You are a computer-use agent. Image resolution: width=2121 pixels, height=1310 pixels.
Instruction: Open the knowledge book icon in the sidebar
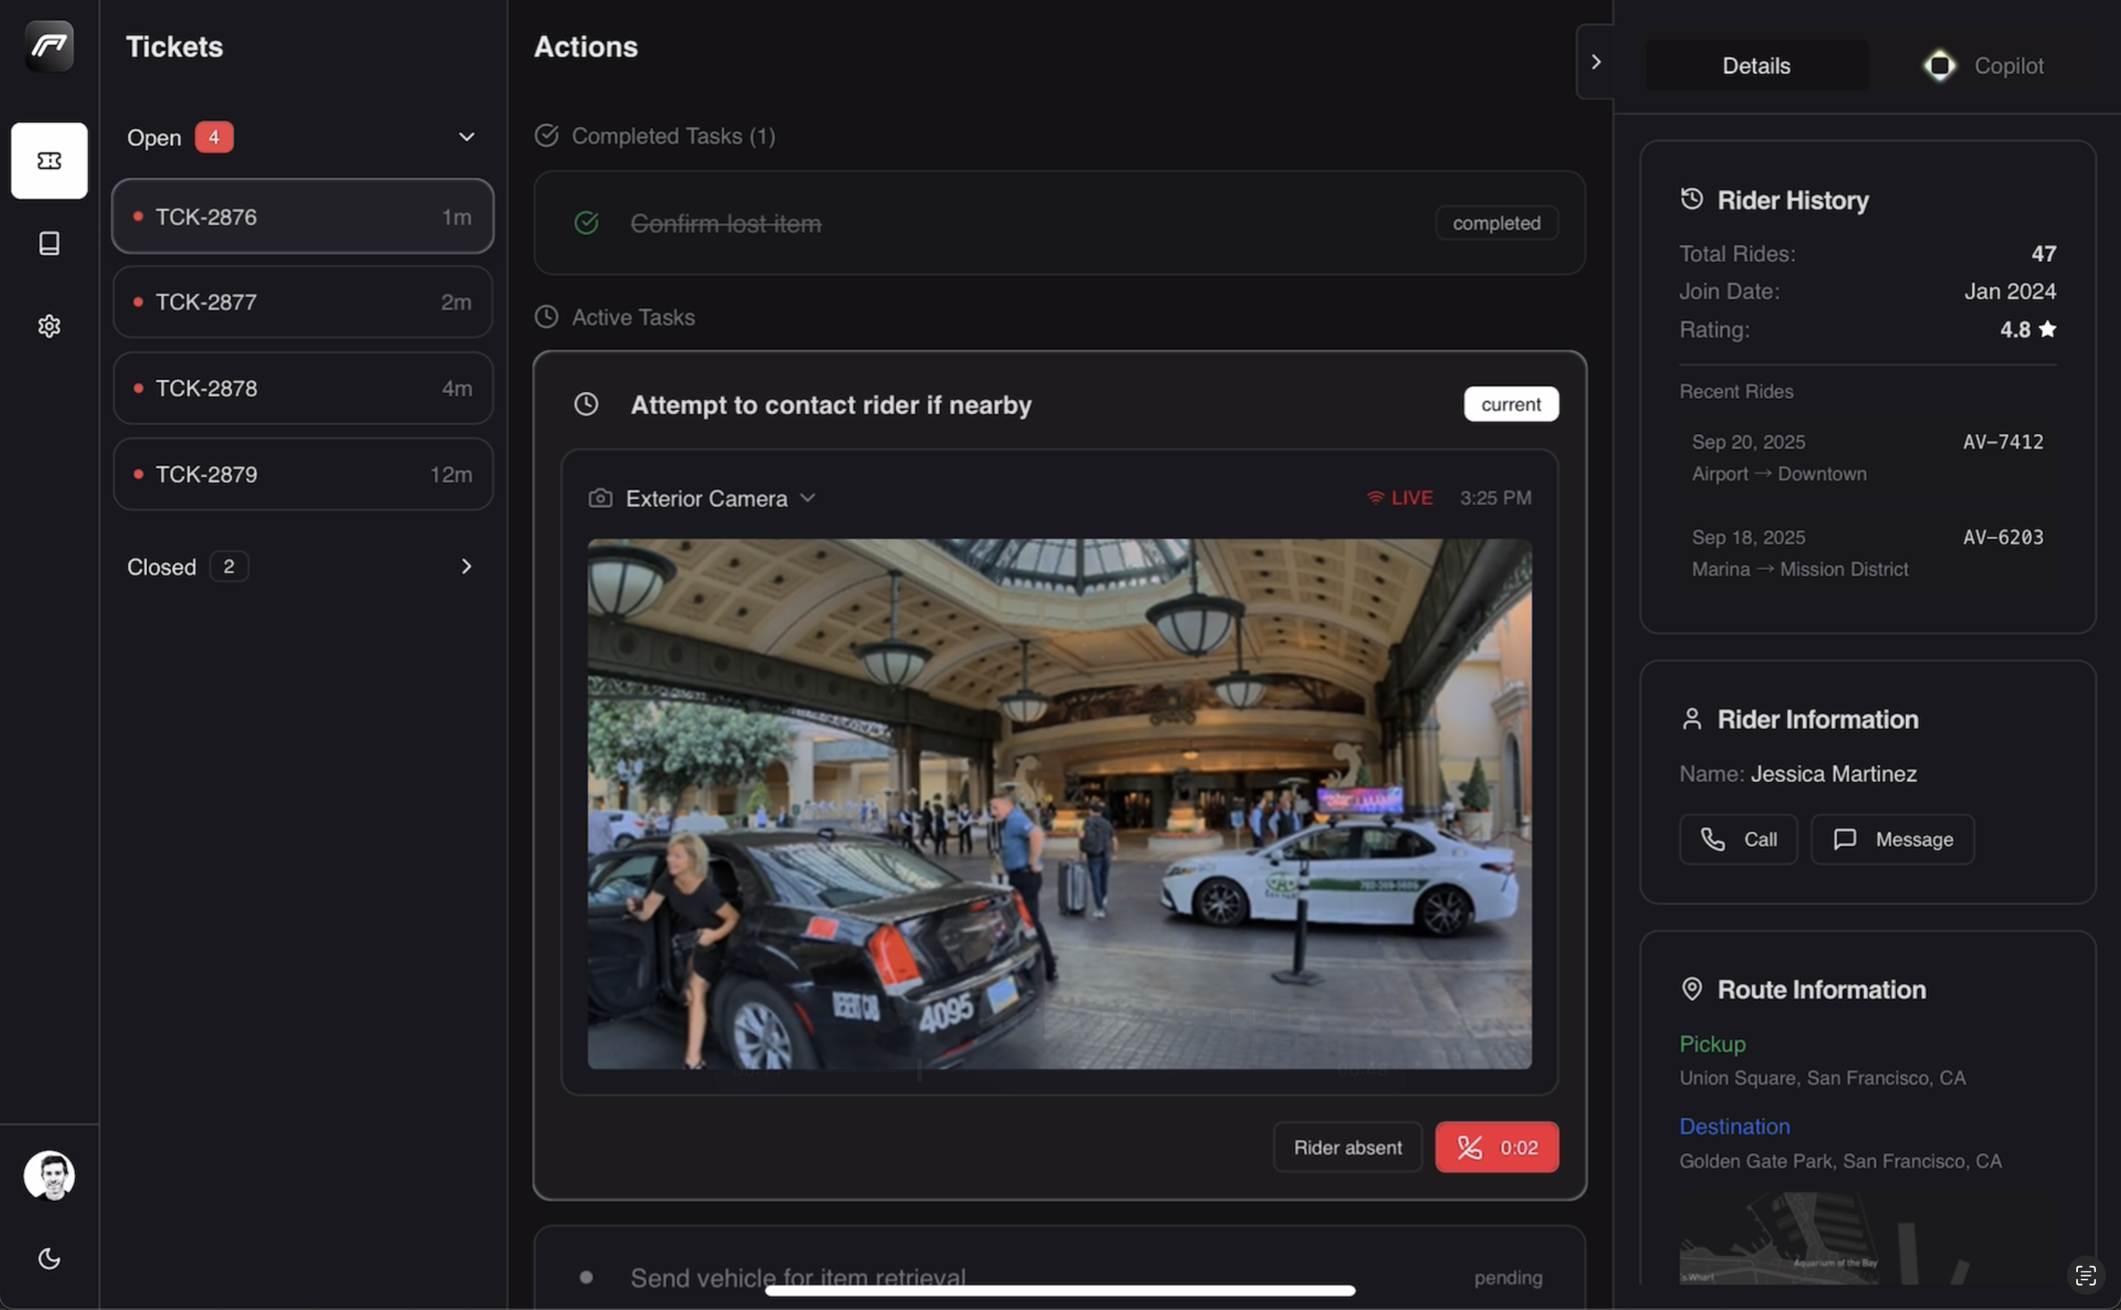[48, 244]
